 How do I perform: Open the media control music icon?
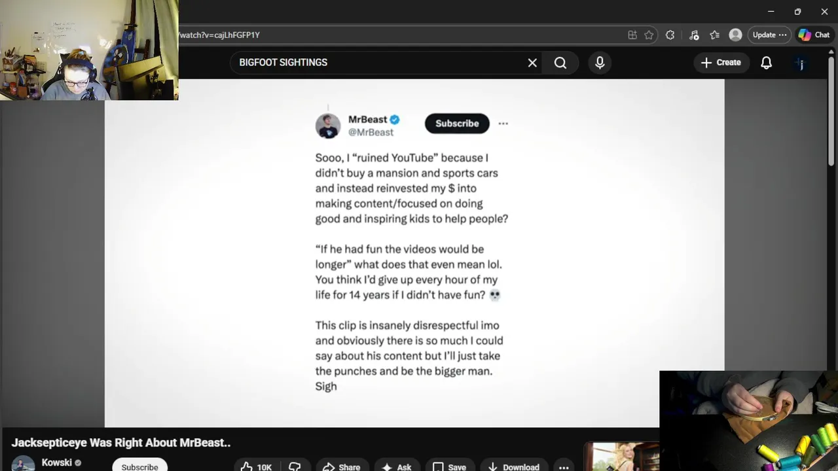(694, 35)
